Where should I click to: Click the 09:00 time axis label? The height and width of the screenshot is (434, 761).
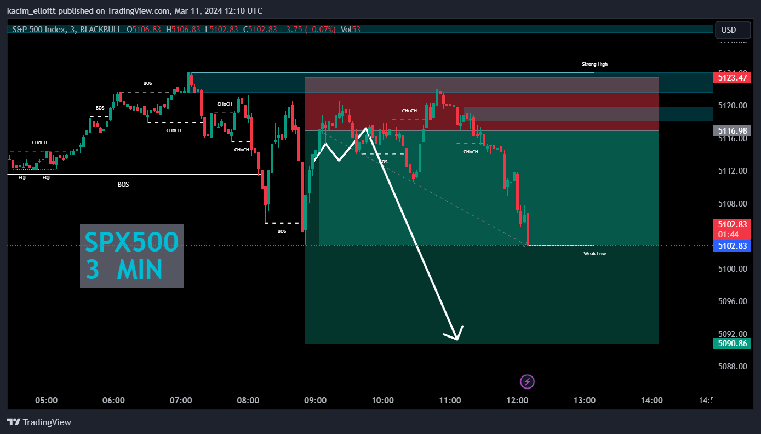coord(316,401)
